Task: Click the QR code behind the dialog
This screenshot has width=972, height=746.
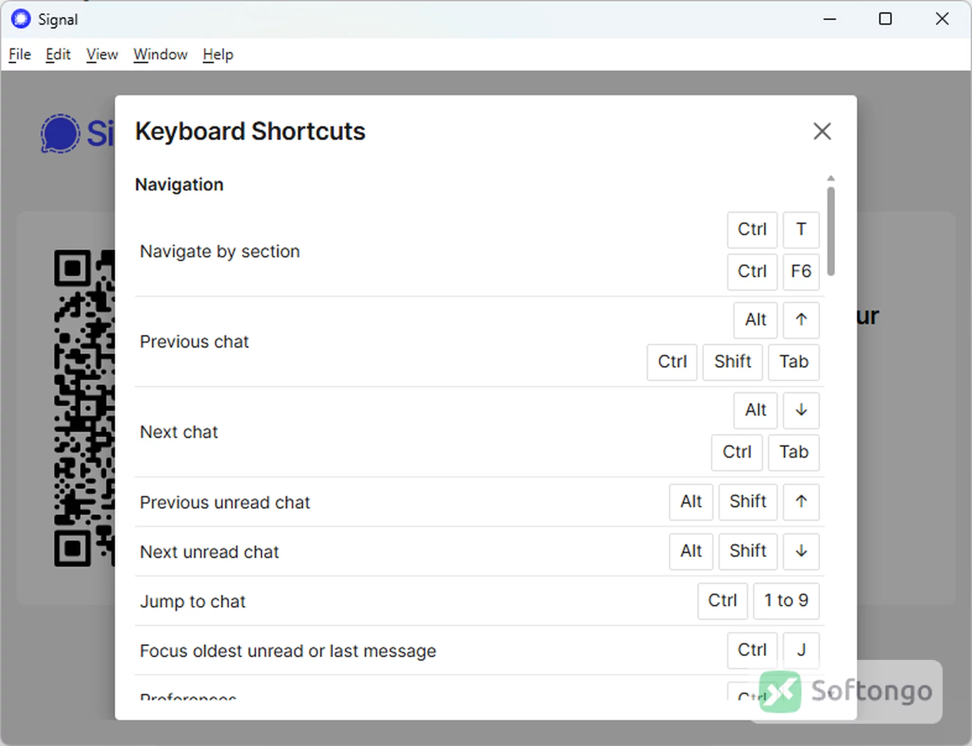Action: click(x=85, y=408)
